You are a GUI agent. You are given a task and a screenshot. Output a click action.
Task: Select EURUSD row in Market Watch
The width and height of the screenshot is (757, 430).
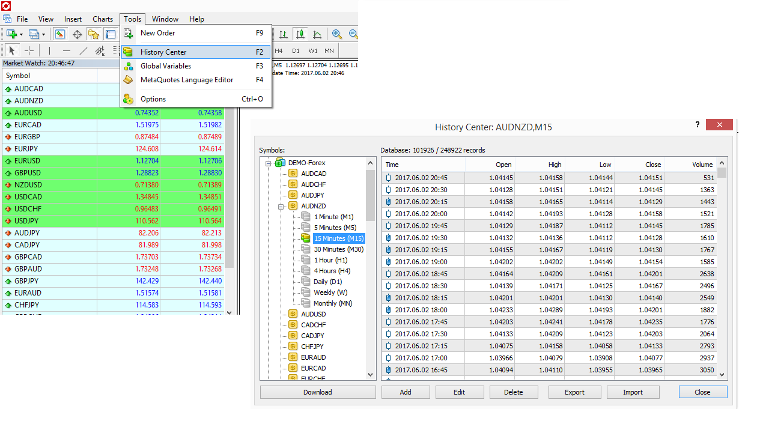[113, 161]
